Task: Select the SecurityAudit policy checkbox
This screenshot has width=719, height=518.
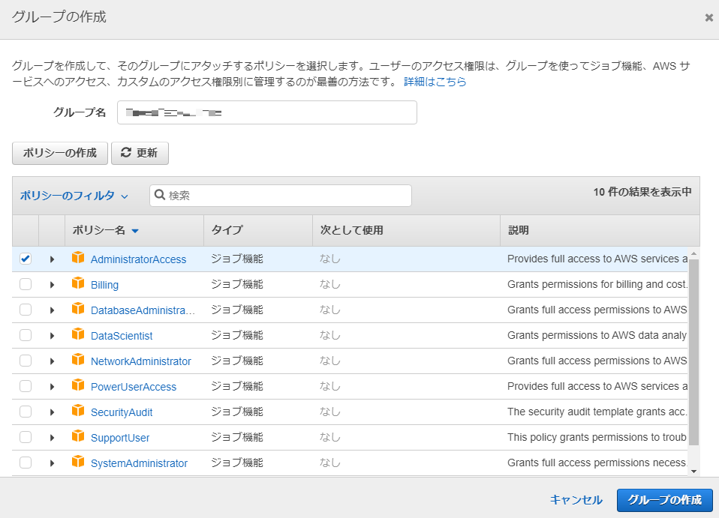Action: click(26, 412)
